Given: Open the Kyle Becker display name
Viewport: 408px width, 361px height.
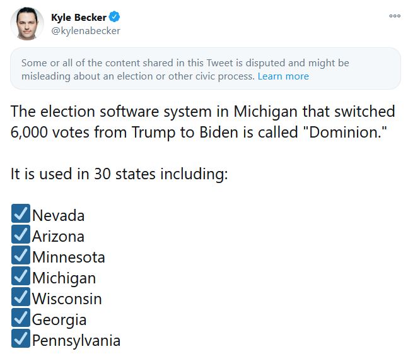Looking at the screenshot, I should click(x=79, y=17).
